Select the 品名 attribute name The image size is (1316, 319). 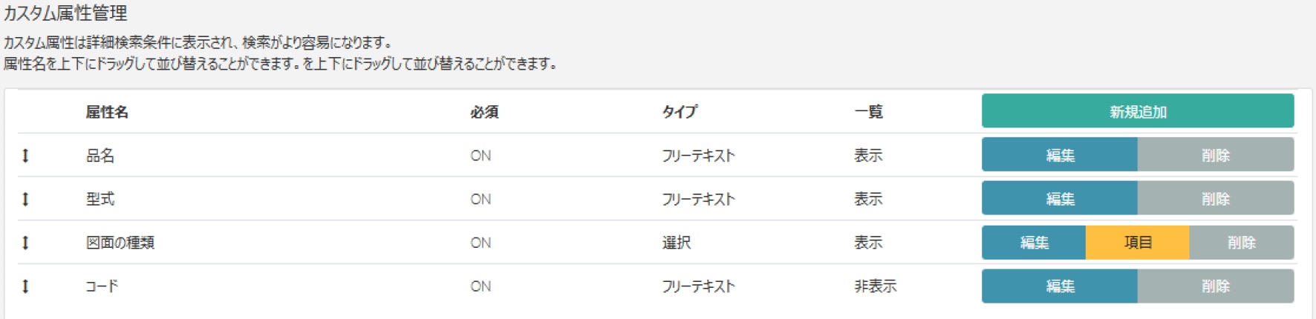click(x=100, y=156)
